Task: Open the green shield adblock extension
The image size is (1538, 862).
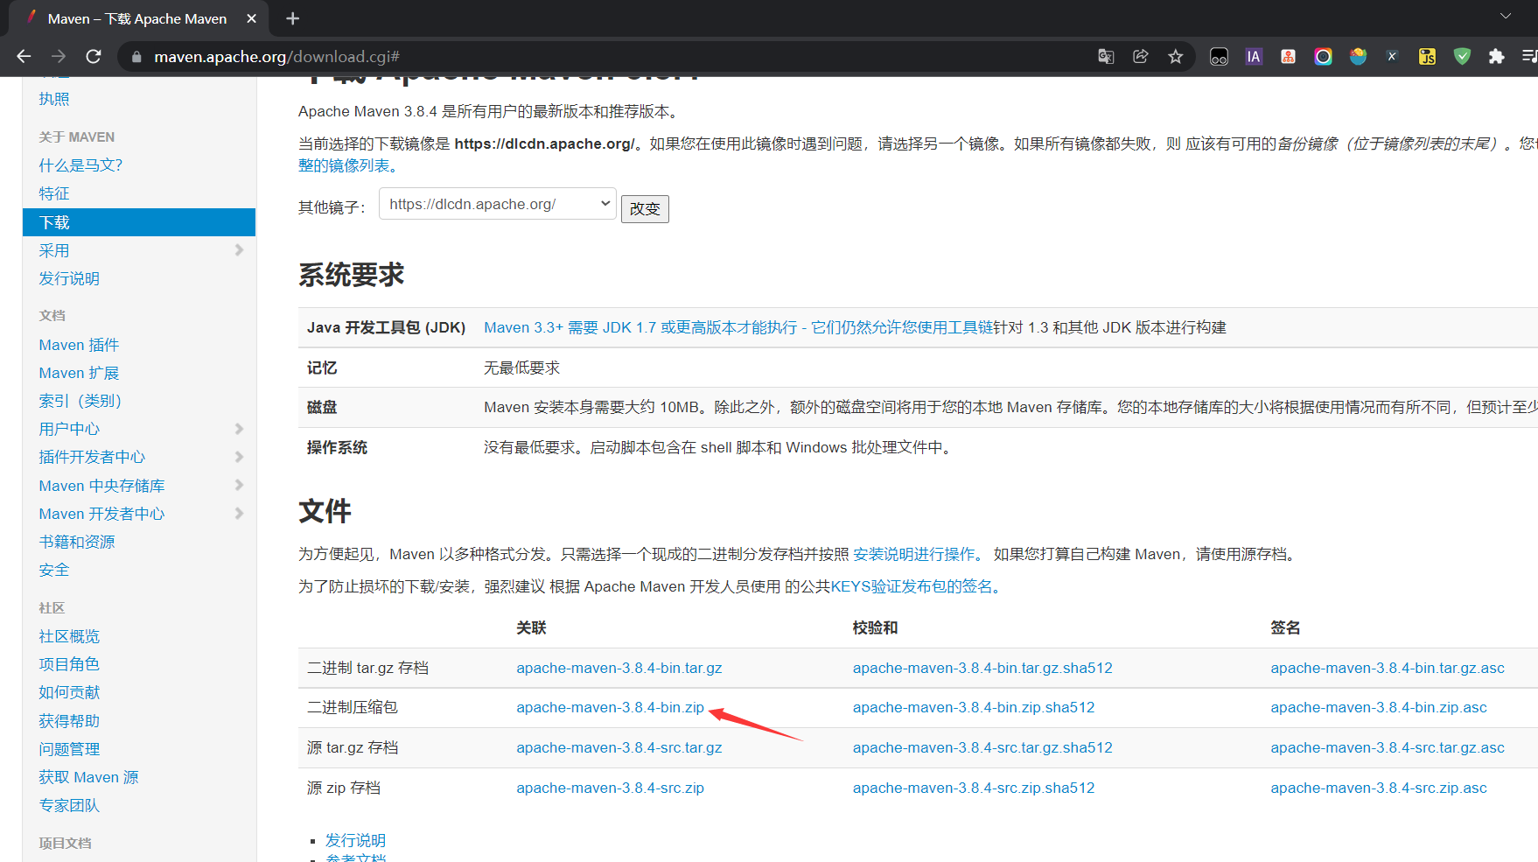Action: point(1462,57)
